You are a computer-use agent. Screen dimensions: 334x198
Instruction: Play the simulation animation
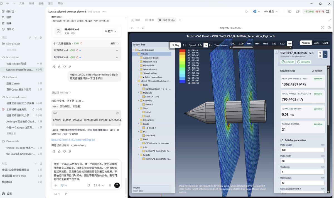175,45
